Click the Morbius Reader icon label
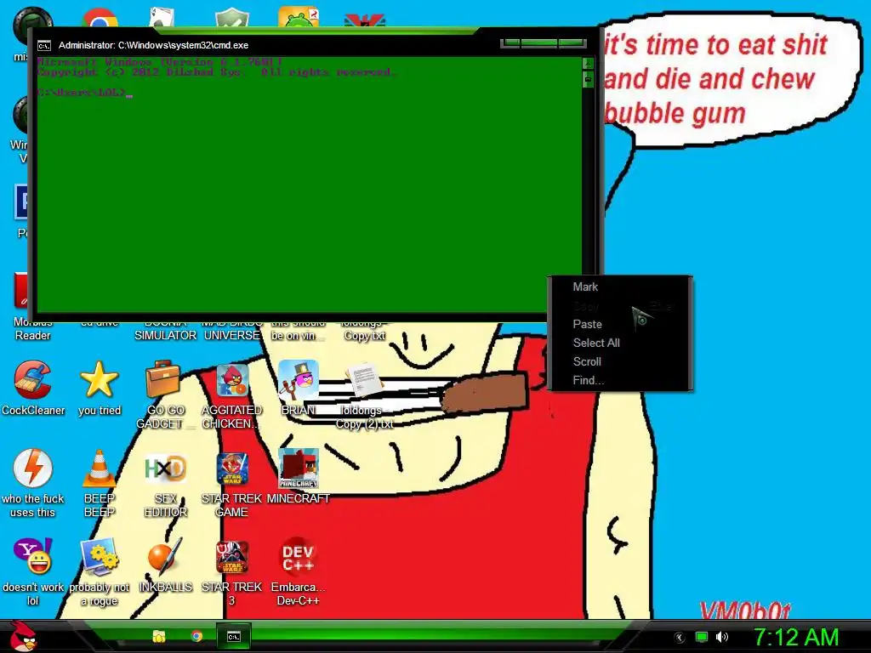Screen dimensions: 871x653 click(33, 329)
